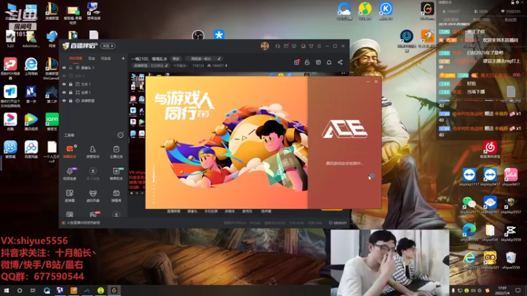This screenshot has height=296, width=527.
Task: Select the 麦克风 tab at the bottom
Action: 247,211
